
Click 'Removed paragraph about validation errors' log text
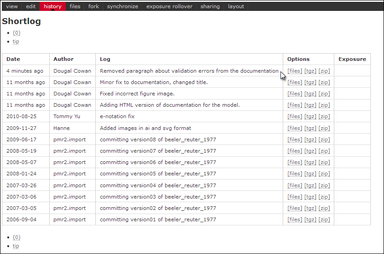coord(189,71)
